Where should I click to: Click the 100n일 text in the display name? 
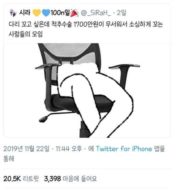pos(60,13)
